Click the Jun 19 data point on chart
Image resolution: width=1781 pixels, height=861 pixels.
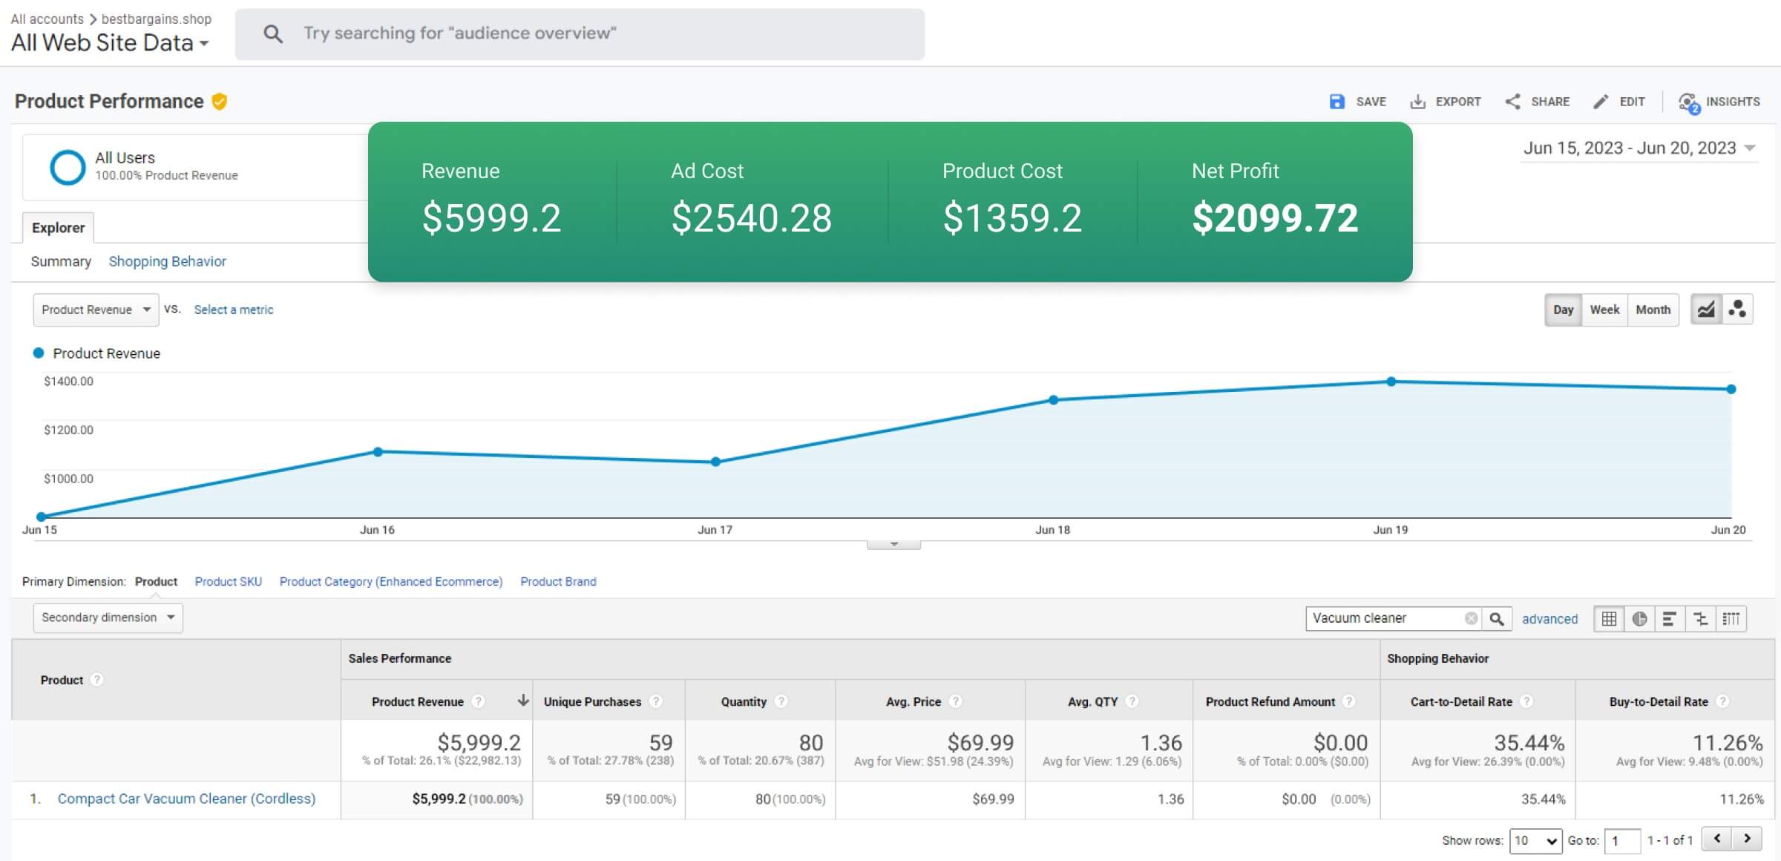(x=1391, y=382)
